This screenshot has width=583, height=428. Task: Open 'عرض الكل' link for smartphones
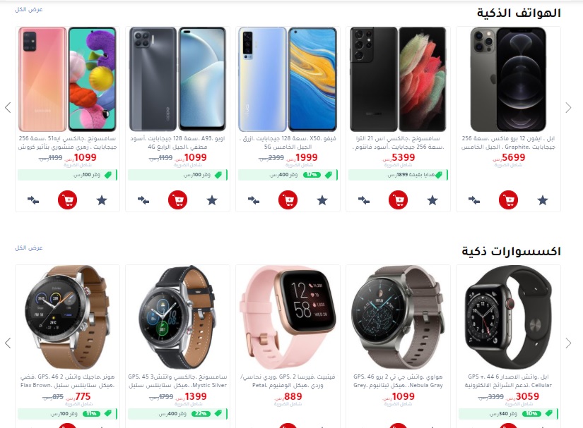click(x=29, y=9)
